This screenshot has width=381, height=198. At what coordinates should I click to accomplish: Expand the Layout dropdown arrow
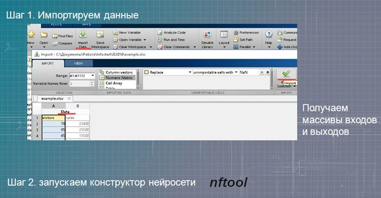tap(224, 47)
